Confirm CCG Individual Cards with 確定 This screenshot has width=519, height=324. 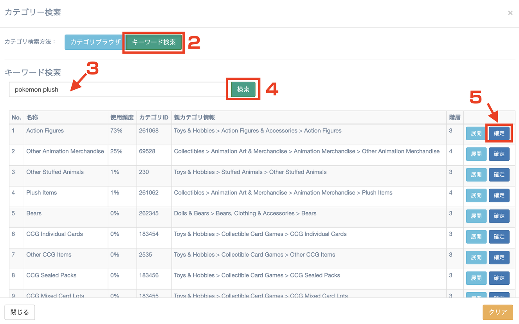(x=499, y=237)
